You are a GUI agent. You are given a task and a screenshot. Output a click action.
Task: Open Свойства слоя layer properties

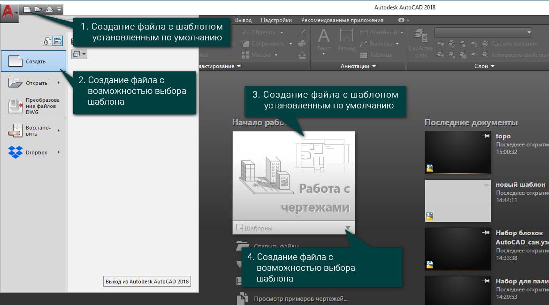click(420, 44)
